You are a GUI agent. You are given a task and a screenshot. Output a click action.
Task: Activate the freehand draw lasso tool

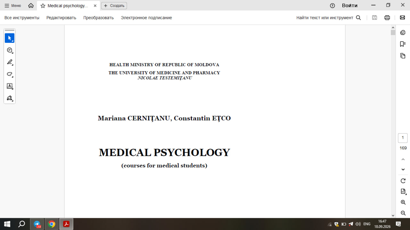(x=10, y=74)
